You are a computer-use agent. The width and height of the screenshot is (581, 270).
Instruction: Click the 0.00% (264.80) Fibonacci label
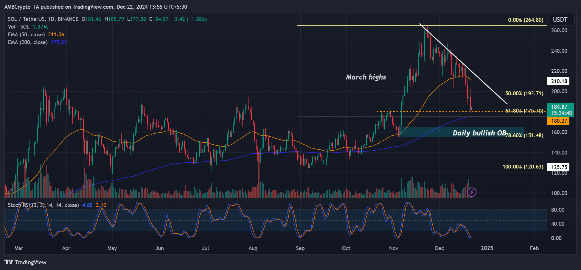(526, 20)
